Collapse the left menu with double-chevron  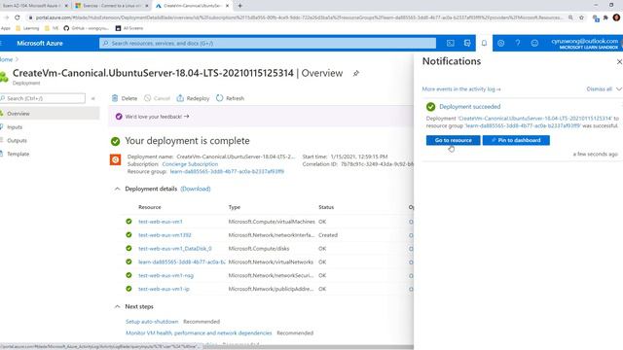pyautogui.click(x=93, y=98)
